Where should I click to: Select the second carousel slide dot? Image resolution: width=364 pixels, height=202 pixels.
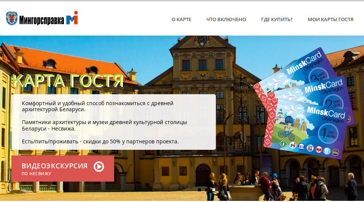pos(206,190)
